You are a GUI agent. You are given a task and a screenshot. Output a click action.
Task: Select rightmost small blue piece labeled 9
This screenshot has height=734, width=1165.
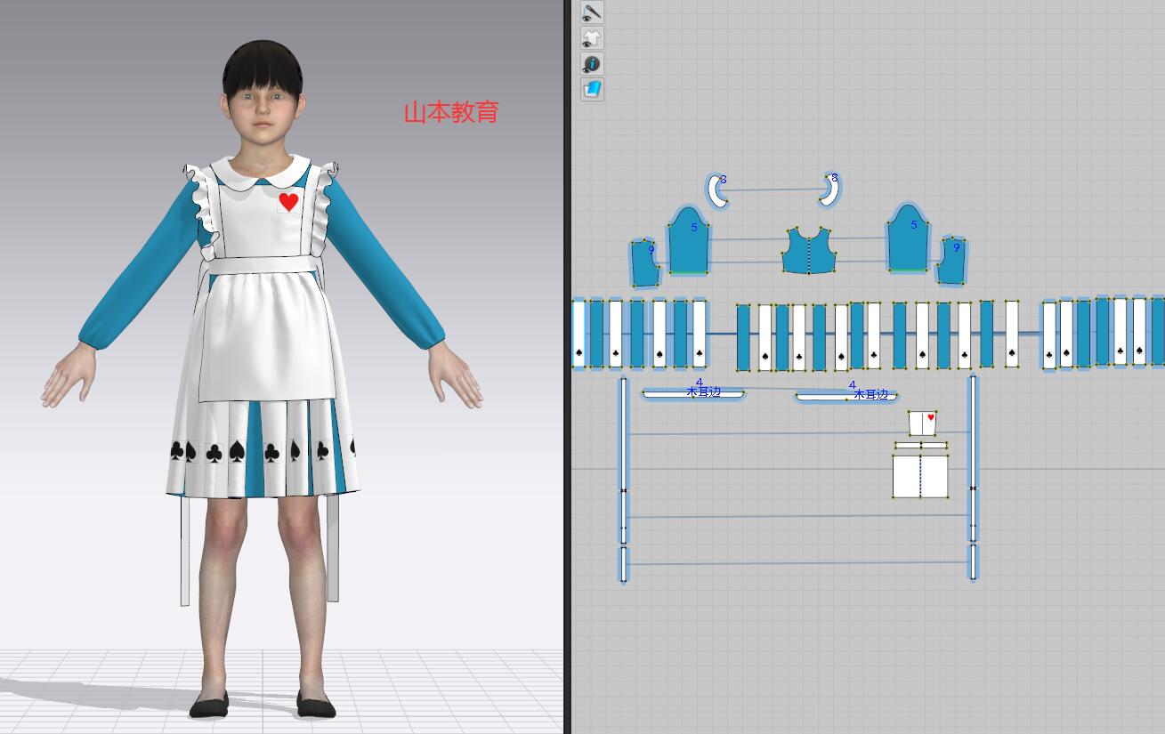tap(951, 261)
